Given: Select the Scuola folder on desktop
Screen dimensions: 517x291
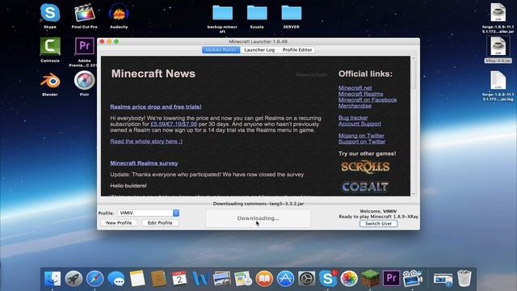Looking at the screenshot, I should pyautogui.click(x=257, y=13).
